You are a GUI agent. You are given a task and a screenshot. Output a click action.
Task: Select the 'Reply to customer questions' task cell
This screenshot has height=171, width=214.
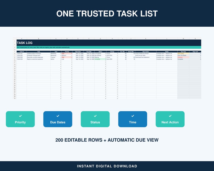[x=39, y=59]
